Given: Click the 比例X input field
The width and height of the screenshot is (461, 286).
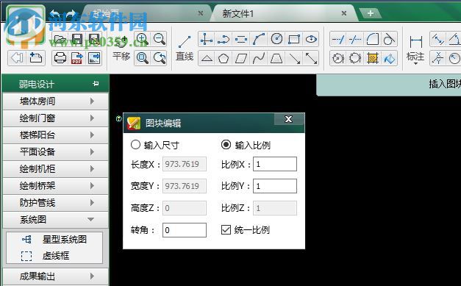Looking at the screenshot, I should pyautogui.click(x=275, y=164).
